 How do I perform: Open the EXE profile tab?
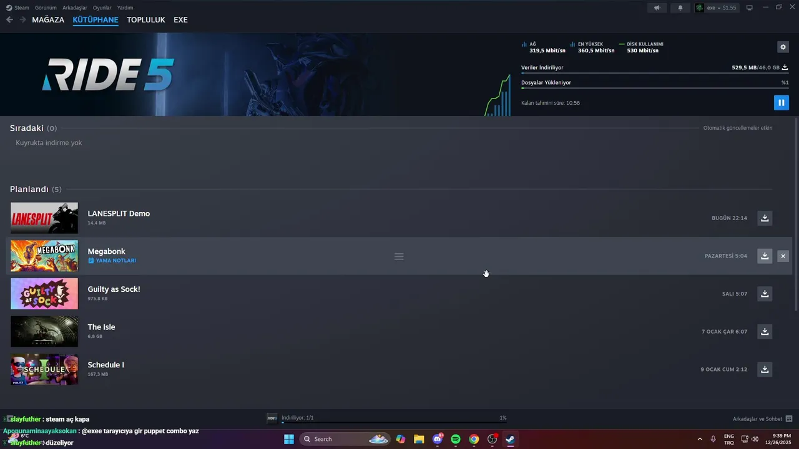pos(180,20)
